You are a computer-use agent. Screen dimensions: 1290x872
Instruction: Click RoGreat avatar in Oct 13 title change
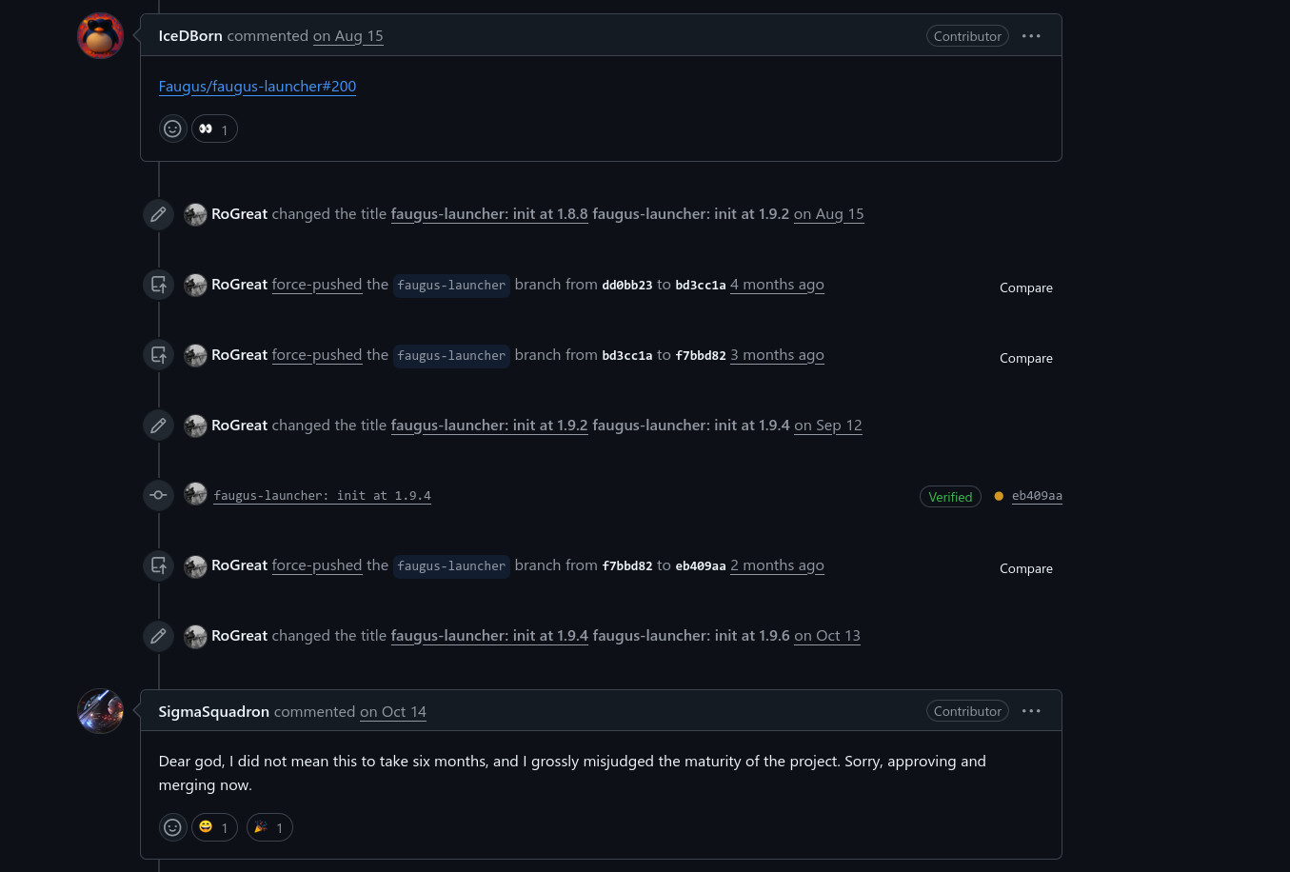pos(195,636)
